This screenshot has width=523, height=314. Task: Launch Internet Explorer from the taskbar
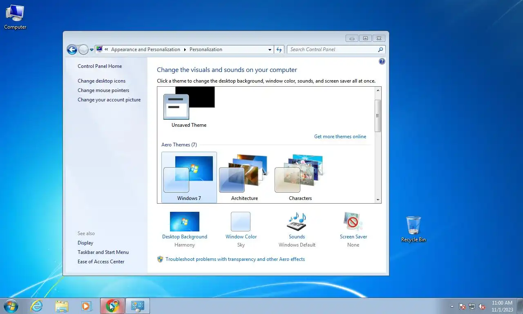click(x=37, y=306)
